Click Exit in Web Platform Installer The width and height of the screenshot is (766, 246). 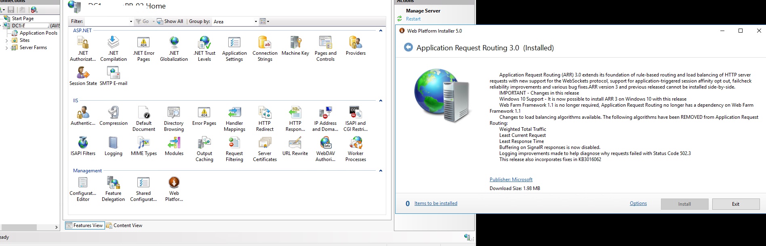coord(736,204)
